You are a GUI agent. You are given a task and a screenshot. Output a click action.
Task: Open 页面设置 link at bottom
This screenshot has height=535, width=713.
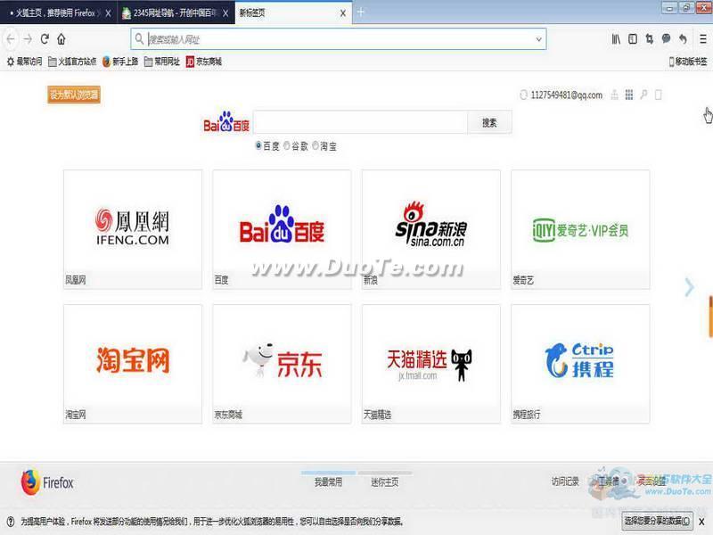652,481
